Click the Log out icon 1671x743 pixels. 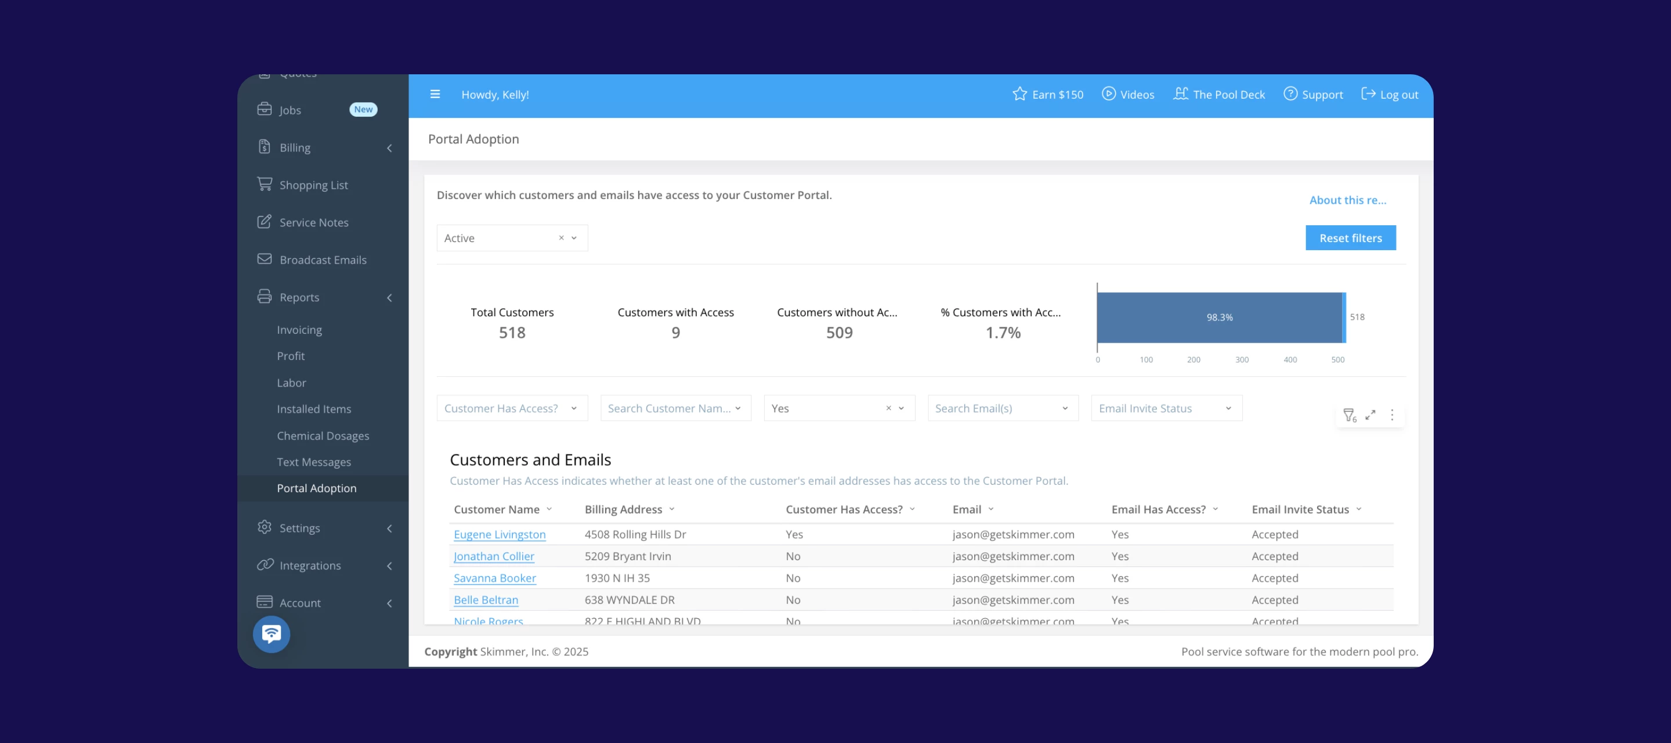(1368, 94)
